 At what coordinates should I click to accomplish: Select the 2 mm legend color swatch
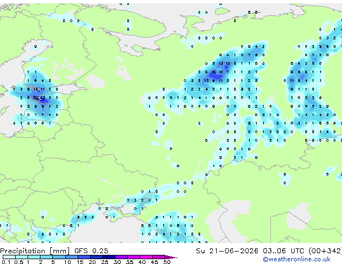pos(46,257)
